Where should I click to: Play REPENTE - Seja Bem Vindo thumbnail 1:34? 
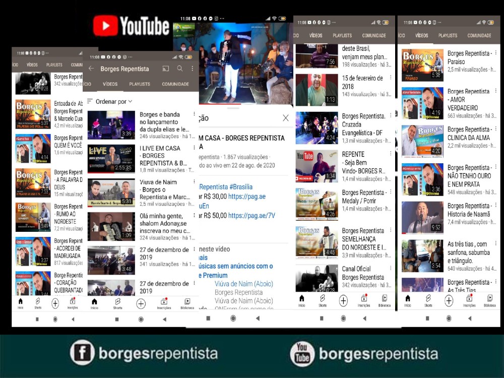click(x=317, y=166)
